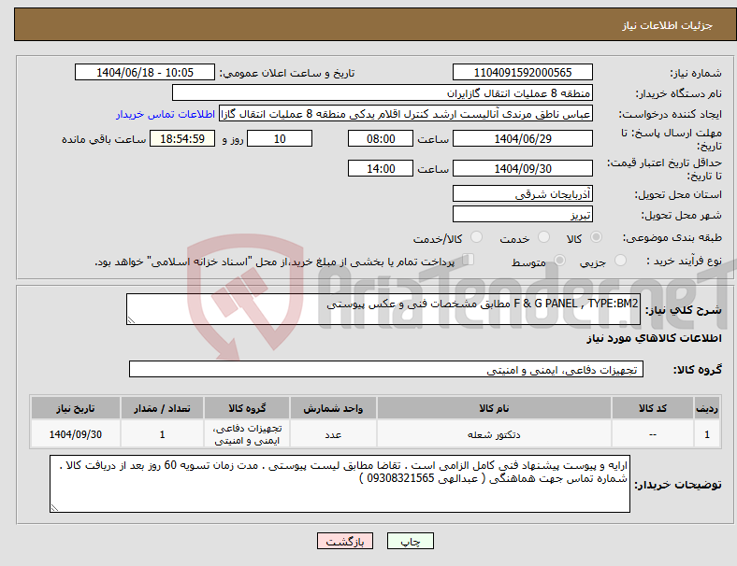Click the request creator name field
Image resolution: width=737 pixels, height=566 pixels.
(406, 114)
